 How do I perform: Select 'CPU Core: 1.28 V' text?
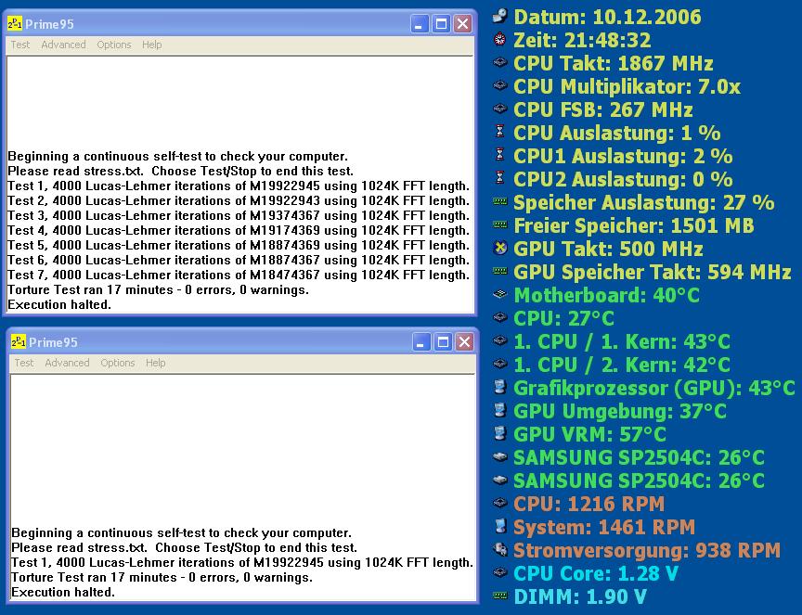pyautogui.click(x=596, y=573)
